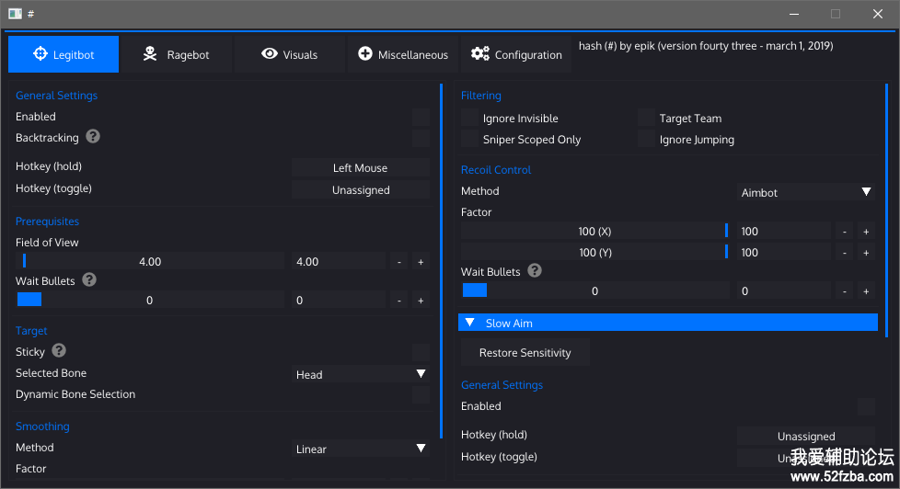Click the Restore Sensitivity button

pos(525,353)
